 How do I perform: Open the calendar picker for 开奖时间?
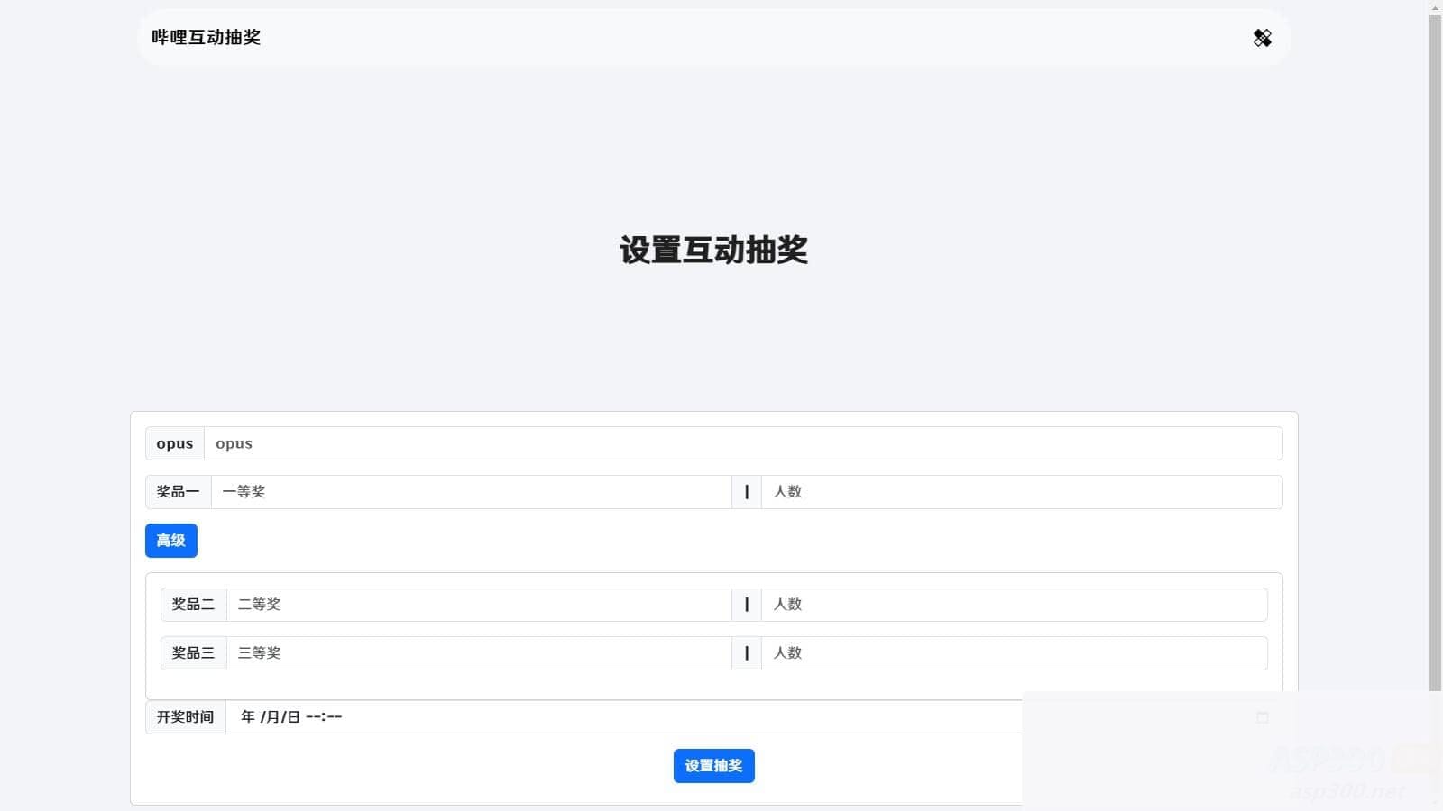(x=1264, y=716)
